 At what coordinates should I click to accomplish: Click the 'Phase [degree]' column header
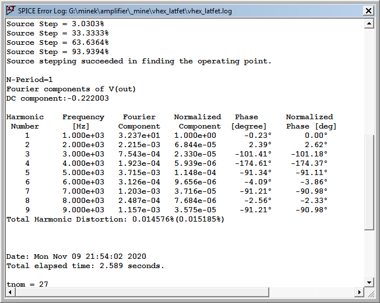click(x=249, y=122)
